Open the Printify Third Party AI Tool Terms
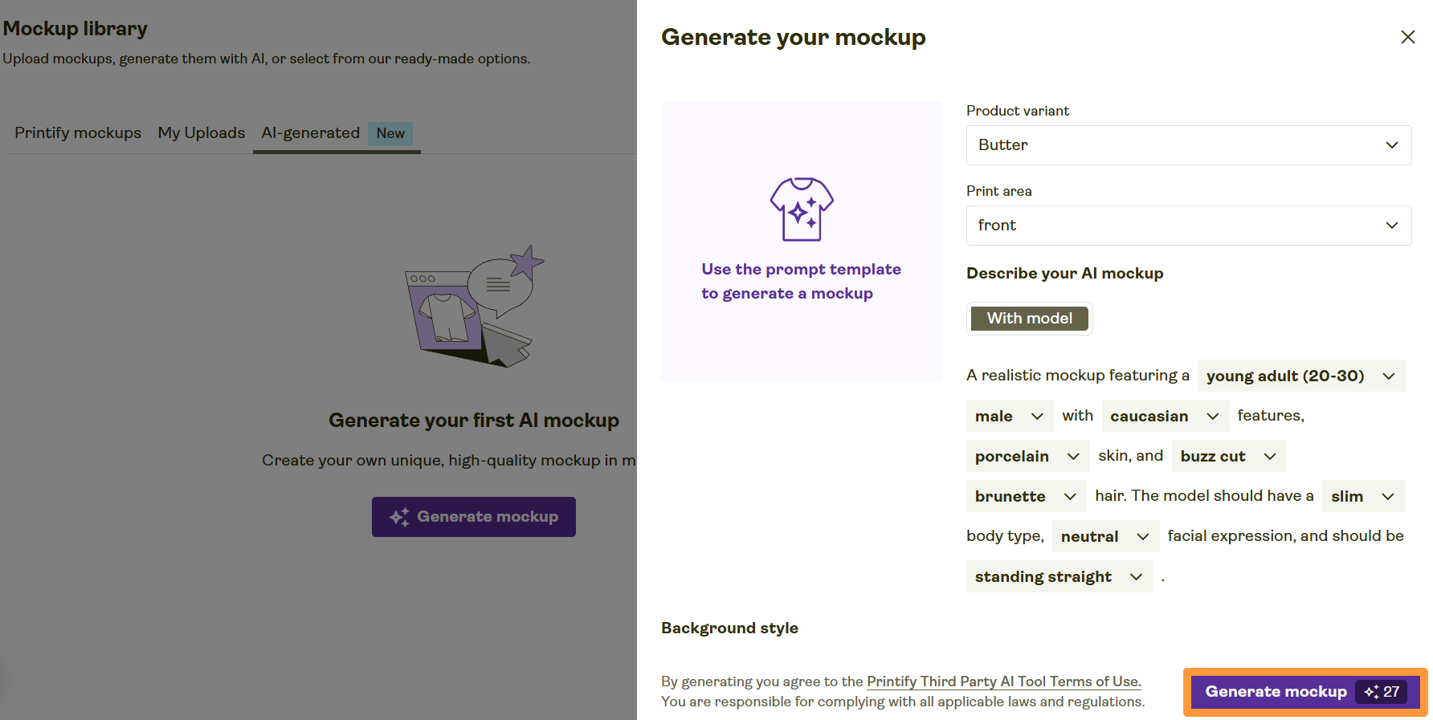This screenshot has width=1433, height=720. (1003, 681)
